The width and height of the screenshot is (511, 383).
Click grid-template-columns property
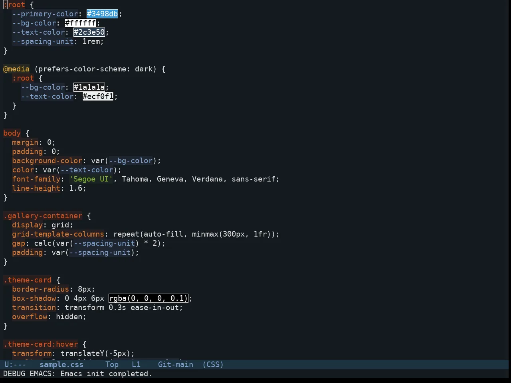[58, 234]
